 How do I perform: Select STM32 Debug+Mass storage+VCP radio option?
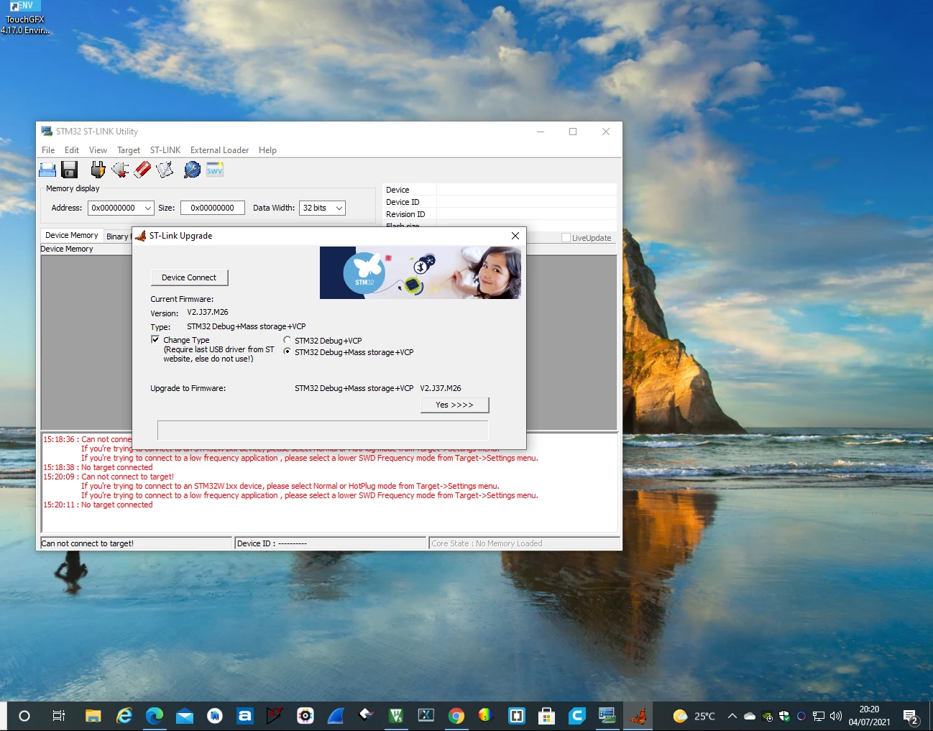[287, 351]
